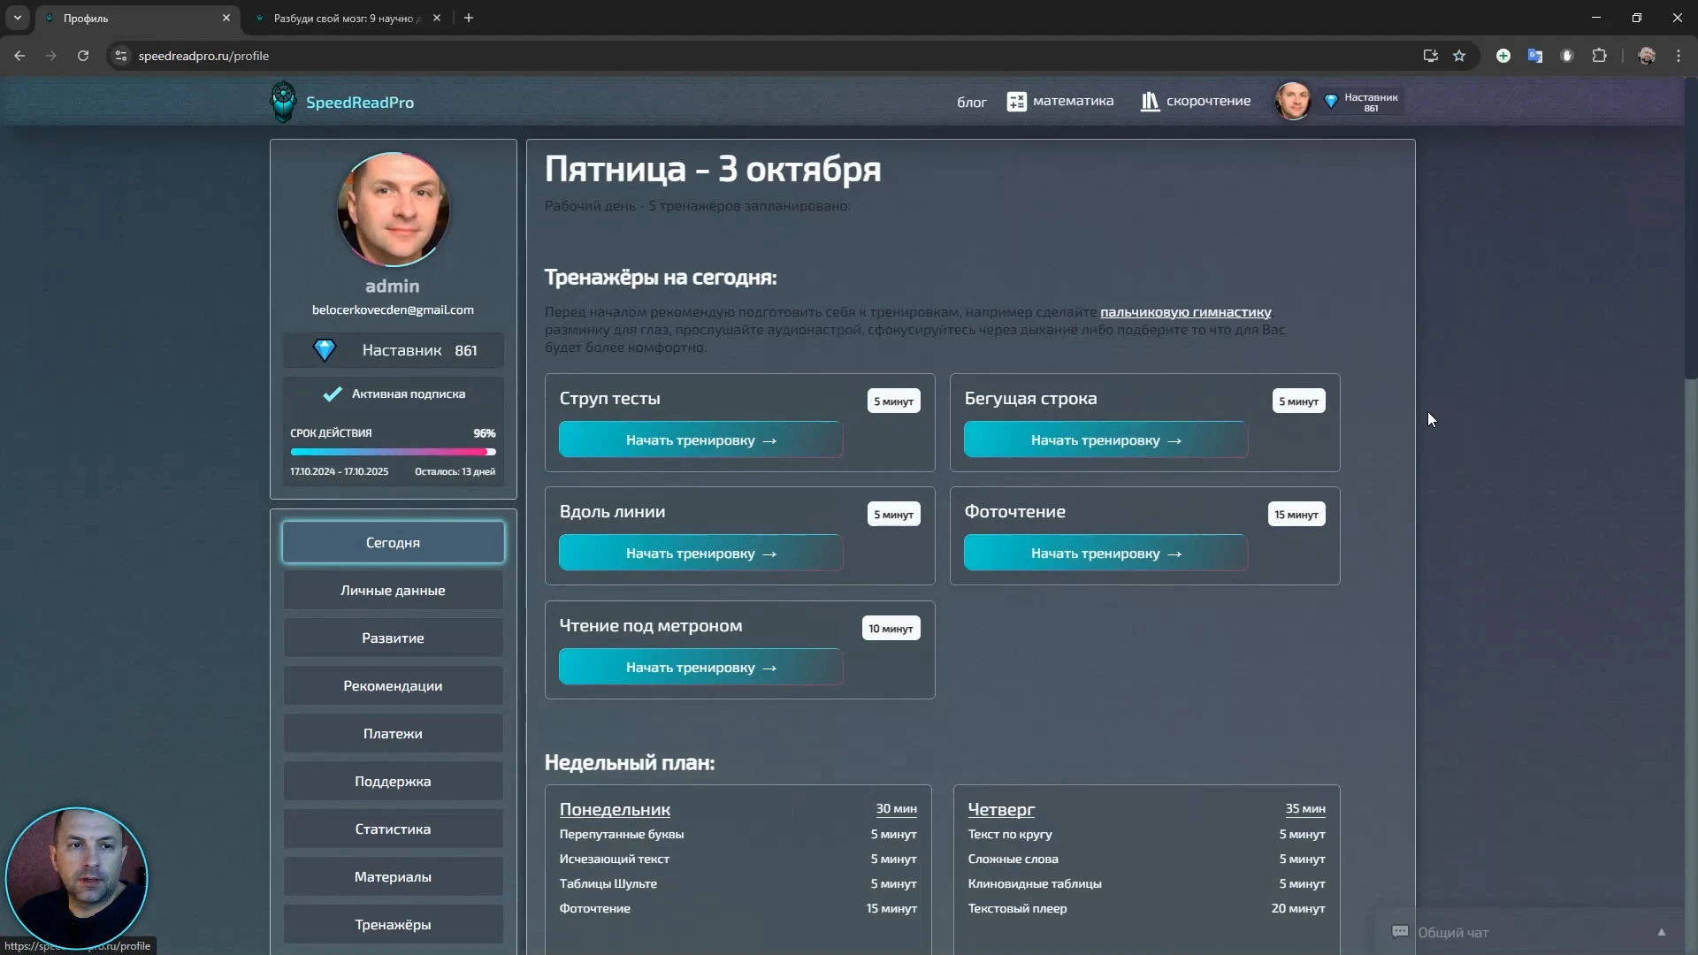Image resolution: width=1698 pixels, height=955 pixels.
Task: Go back with the browser back arrow
Action: [x=19, y=56]
